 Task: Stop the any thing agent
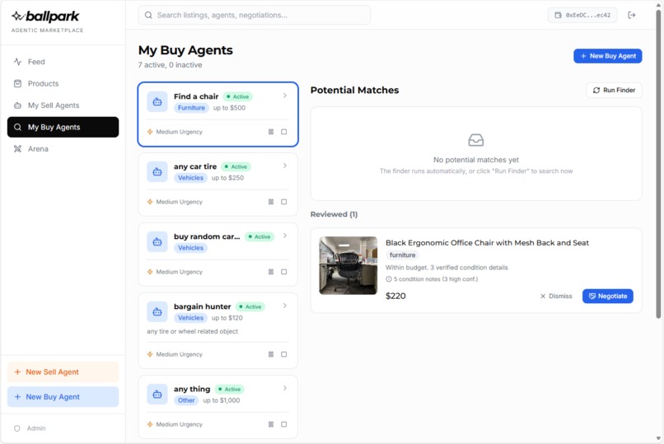pyautogui.click(x=284, y=424)
